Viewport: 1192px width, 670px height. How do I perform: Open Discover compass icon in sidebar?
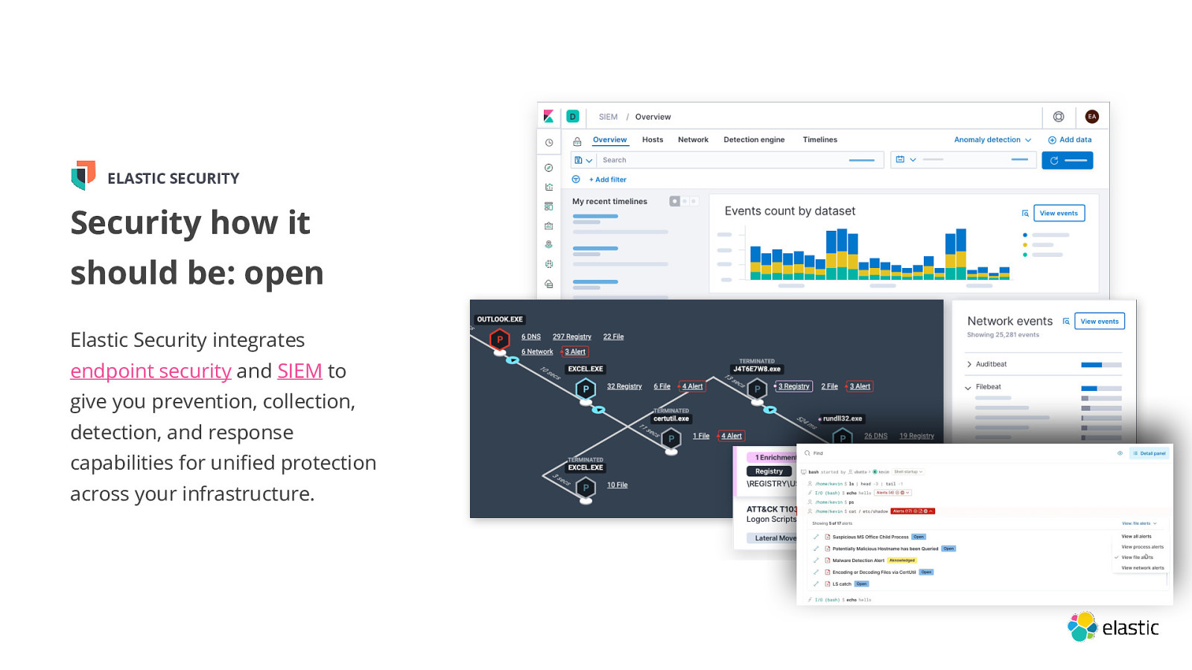pos(549,167)
